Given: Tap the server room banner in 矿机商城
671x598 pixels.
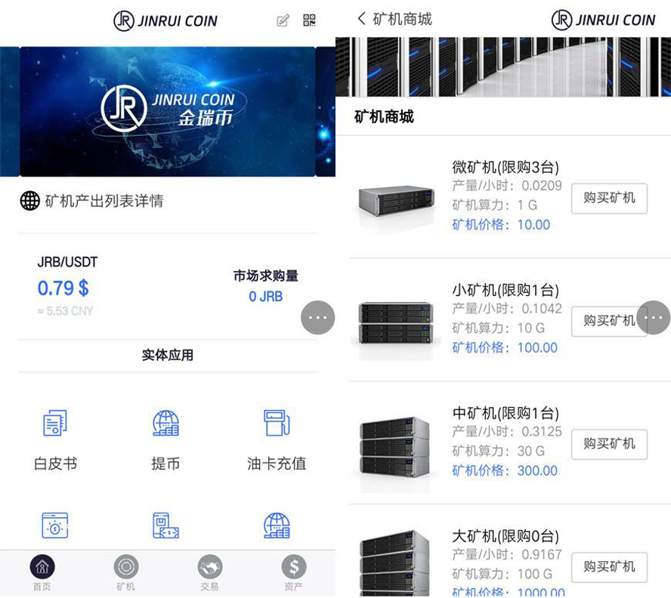Looking at the screenshot, I should tap(503, 66).
